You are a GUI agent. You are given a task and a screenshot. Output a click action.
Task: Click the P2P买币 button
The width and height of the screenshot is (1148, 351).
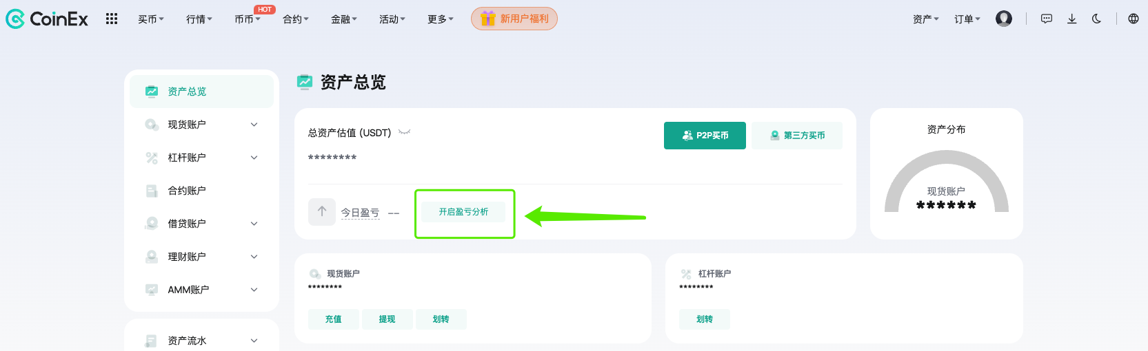(x=705, y=136)
